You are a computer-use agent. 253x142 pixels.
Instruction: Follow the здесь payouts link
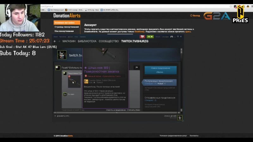pyautogui.click(x=188, y=32)
